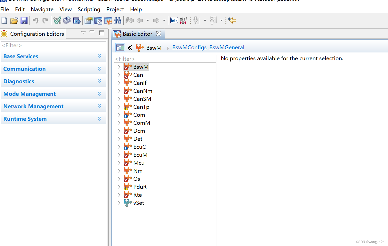Open the Project menu
Viewport: 388px width, 246px height.
[x=115, y=9]
